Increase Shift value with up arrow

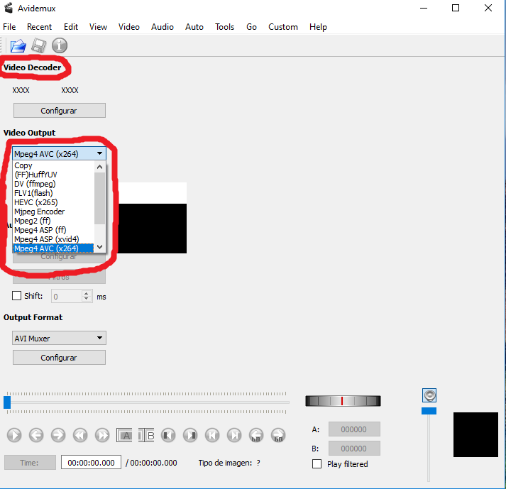click(x=86, y=293)
